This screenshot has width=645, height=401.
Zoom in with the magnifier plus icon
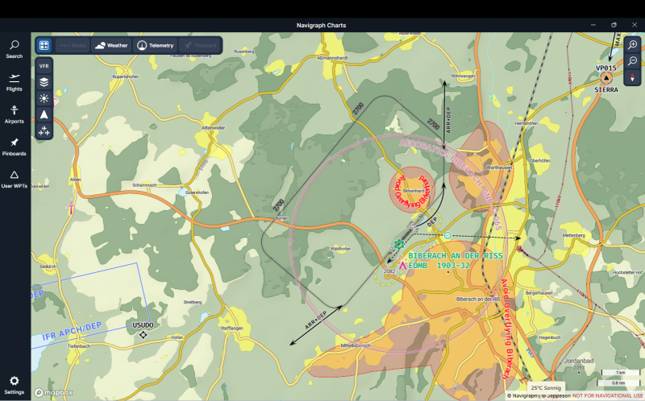coord(632,45)
